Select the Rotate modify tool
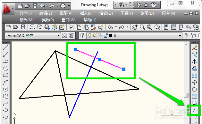The height and width of the screenshot is (124, 202). (x=195, y=89)
